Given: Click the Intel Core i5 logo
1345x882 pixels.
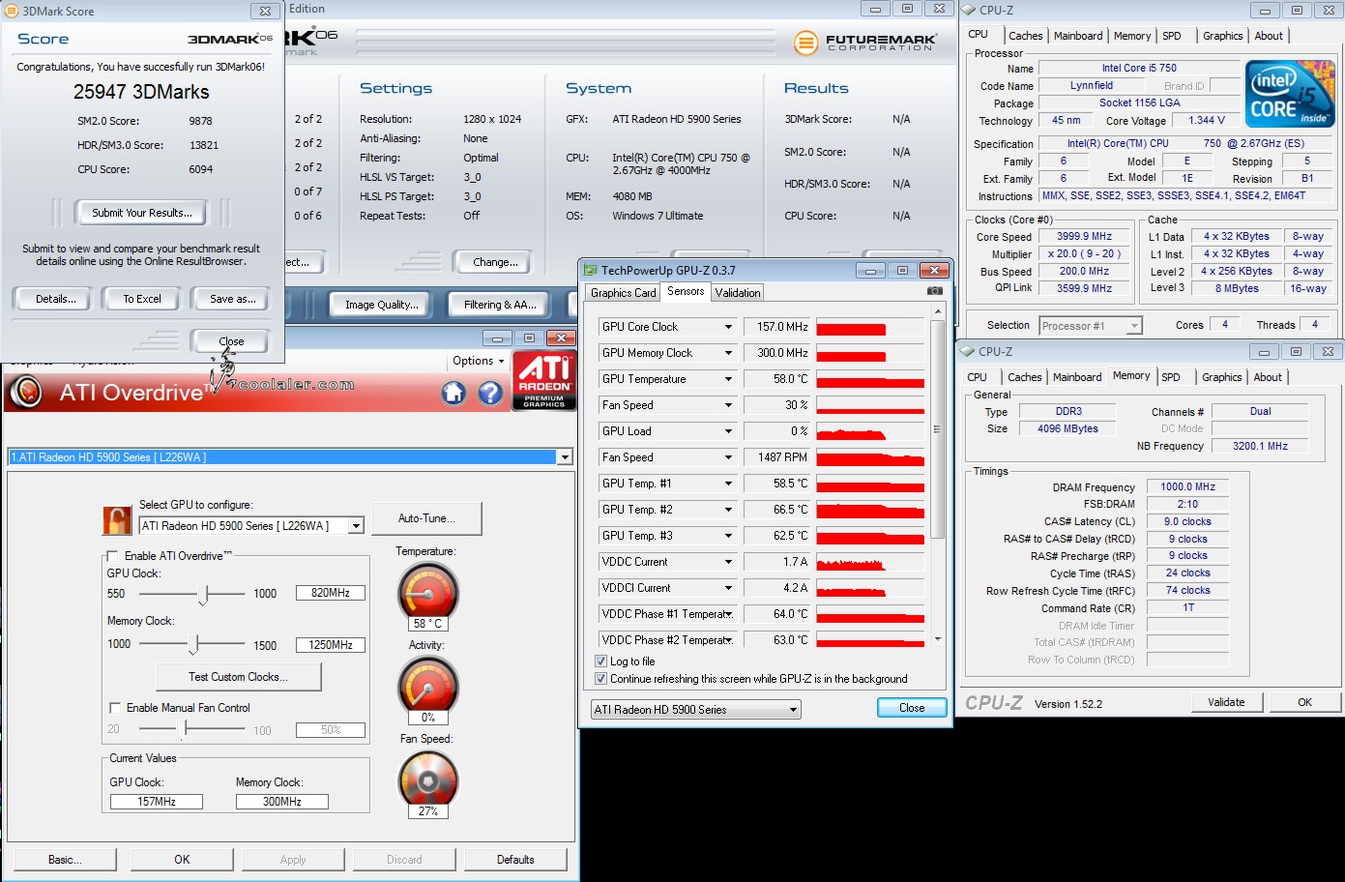Looking at the screenshot, I should 1290,94.
